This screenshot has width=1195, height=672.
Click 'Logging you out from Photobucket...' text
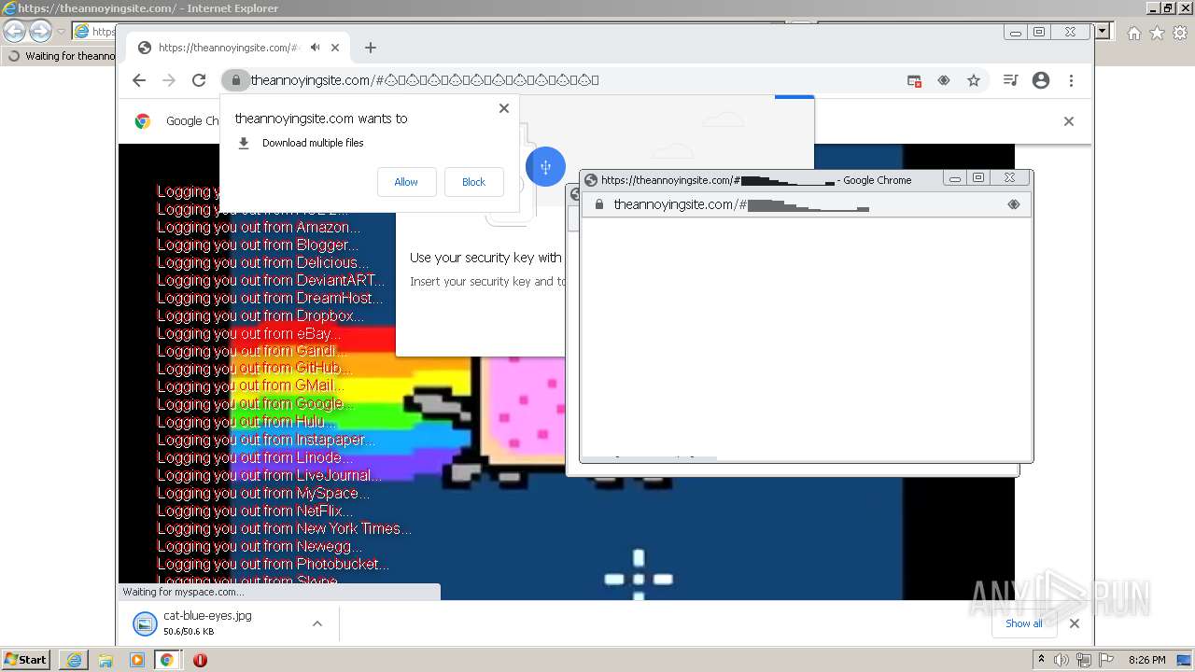(273, 564)
